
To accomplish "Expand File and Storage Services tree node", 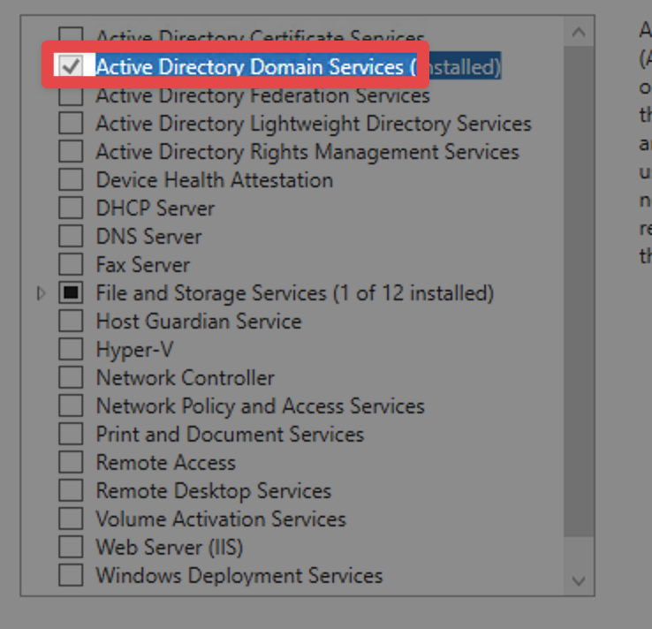I will (x=41, y=293).
